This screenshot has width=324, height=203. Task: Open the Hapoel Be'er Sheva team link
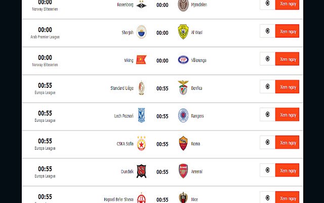tap(118, 199)
